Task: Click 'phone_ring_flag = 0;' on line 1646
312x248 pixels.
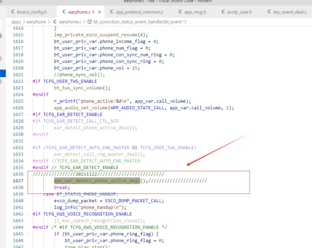Action: [137, 241]
